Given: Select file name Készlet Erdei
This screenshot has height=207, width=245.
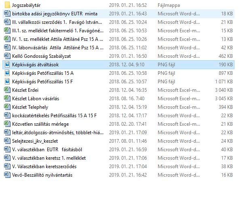Looking at the screenshot, I should point(25,90).
